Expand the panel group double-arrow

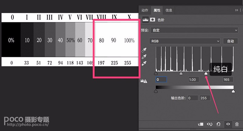click(237, 10)
